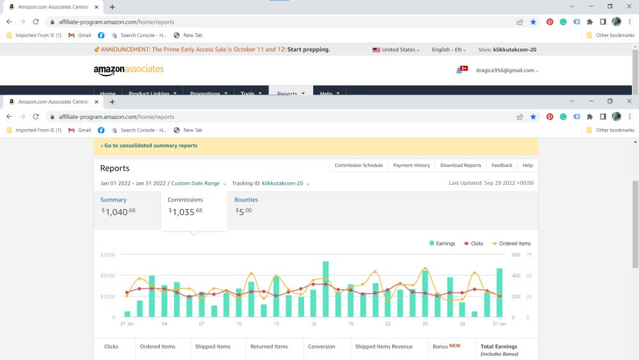Select the Commissions earnings tab
The height and width of the screenshot is (360, 639).
click(194, 210)
